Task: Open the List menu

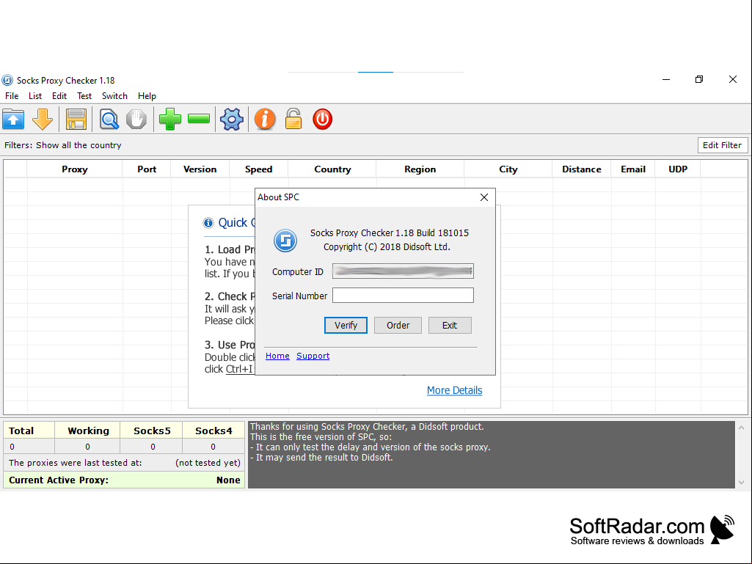Action: tap(35, 96)
